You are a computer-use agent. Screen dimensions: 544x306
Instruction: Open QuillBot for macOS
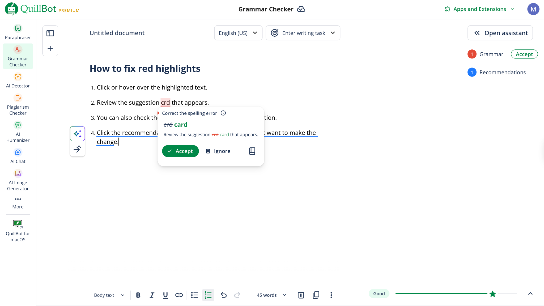click(18, 230)
